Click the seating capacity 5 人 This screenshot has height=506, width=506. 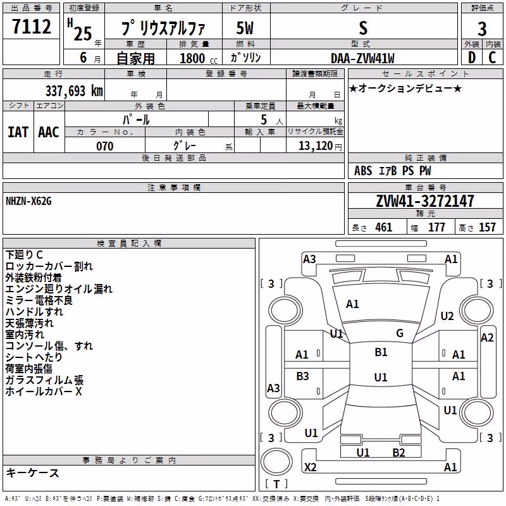point(272,120)
